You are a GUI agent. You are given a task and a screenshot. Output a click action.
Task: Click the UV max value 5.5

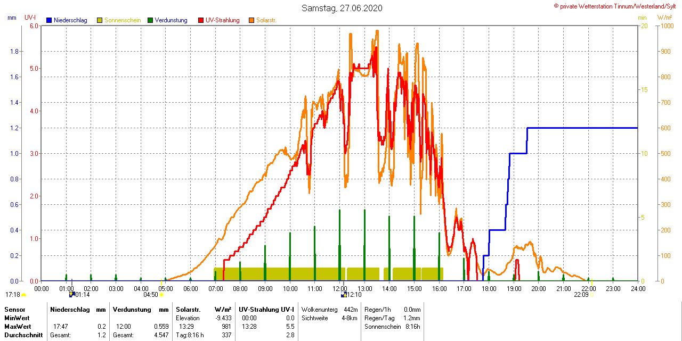[x=290, y=327]
